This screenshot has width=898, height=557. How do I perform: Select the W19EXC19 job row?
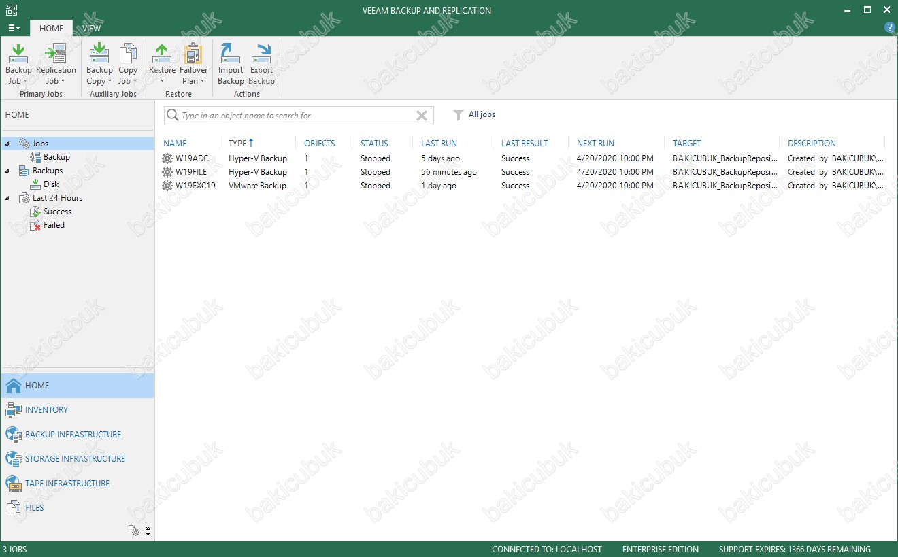click(x=523, y=186)
